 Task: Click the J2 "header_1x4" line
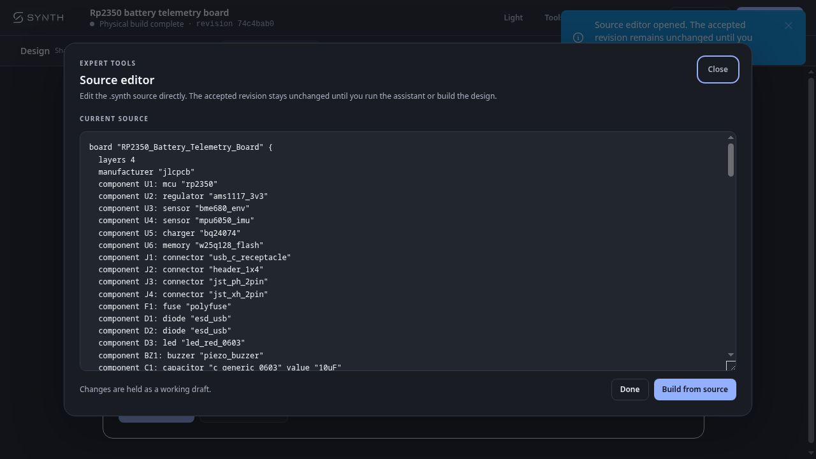coord(181,270)
